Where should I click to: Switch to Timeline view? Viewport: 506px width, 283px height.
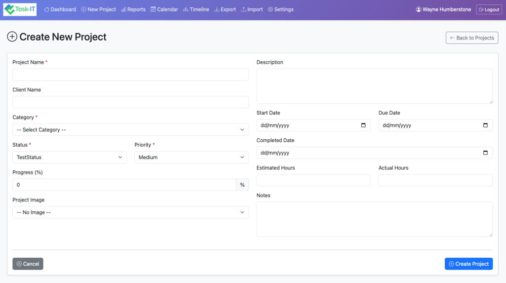pos(196,9)
